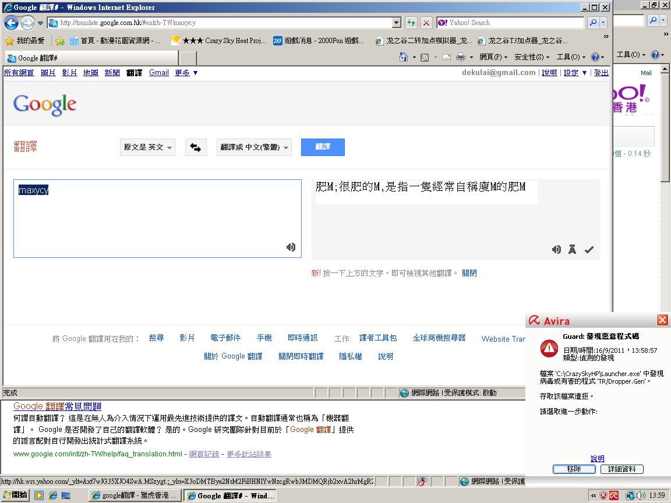Open the 工具(O) menu in front window

pos(570,57)
